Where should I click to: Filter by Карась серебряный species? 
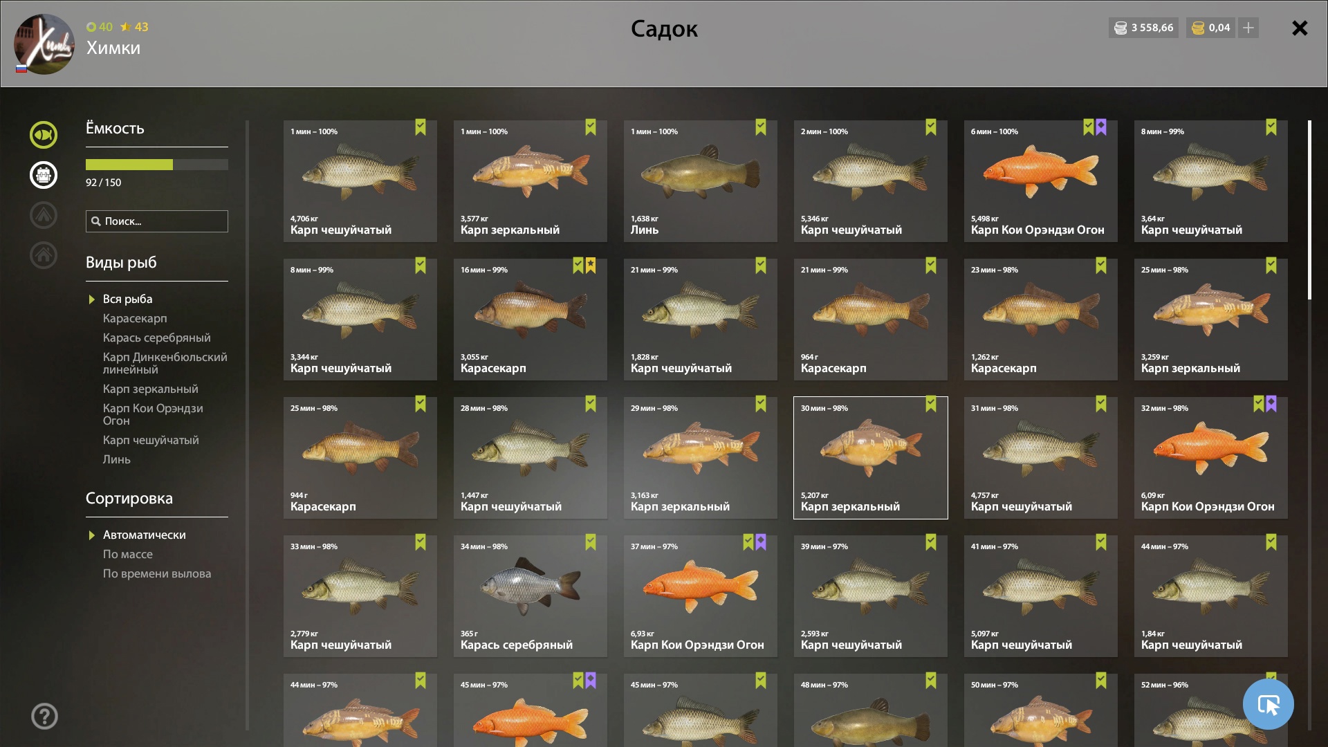(157, 338)
